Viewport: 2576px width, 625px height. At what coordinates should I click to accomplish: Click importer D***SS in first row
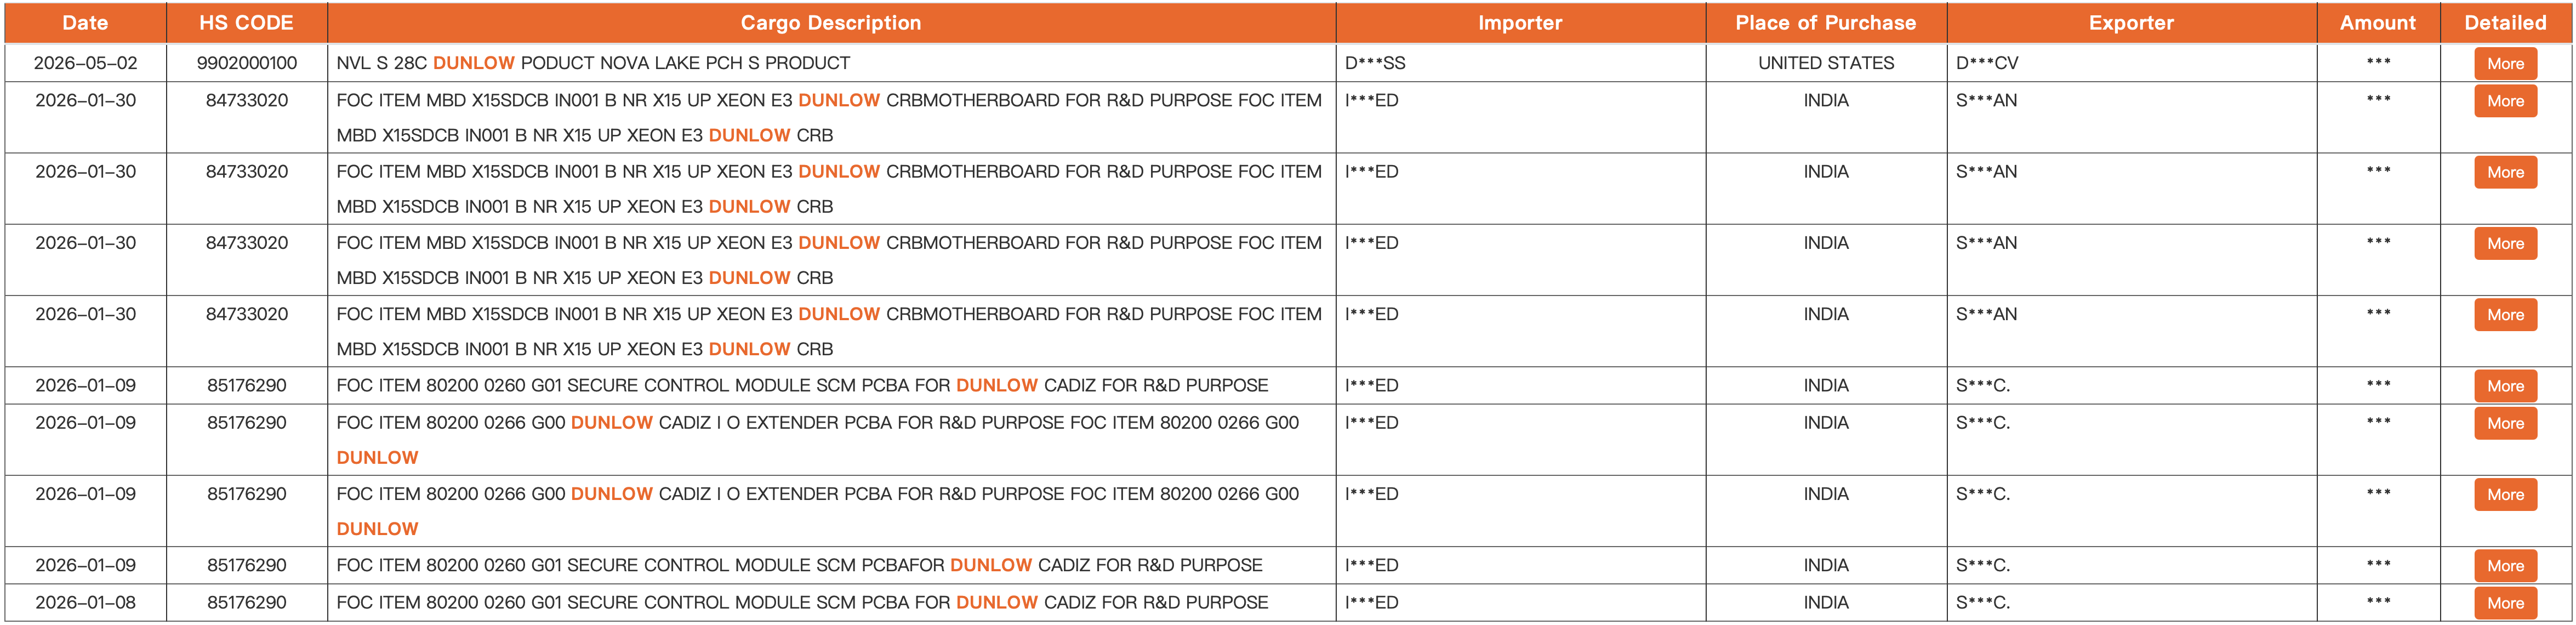click(x=1375, y=63)
